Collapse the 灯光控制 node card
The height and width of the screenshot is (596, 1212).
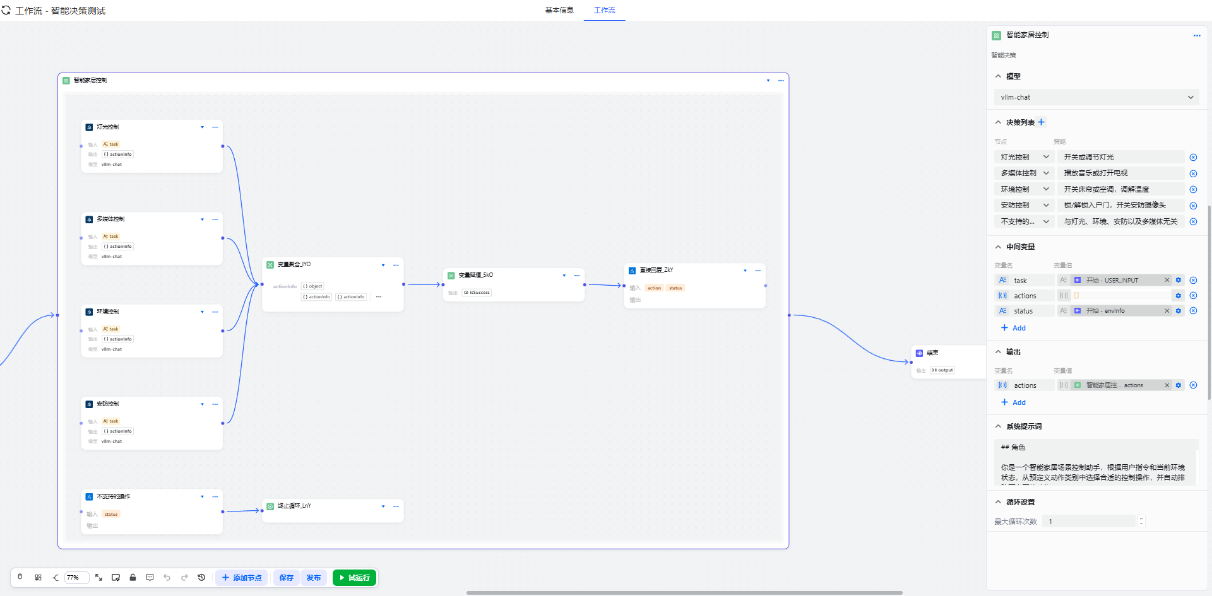[x=202, y=127]
